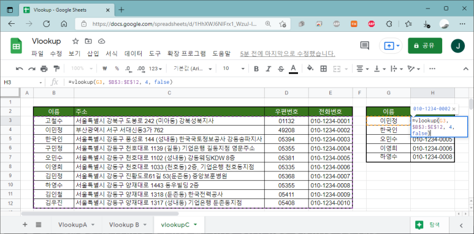Switch to the Vlookup B sheet tab
This screenshot has width=474, height=234.
124,225
